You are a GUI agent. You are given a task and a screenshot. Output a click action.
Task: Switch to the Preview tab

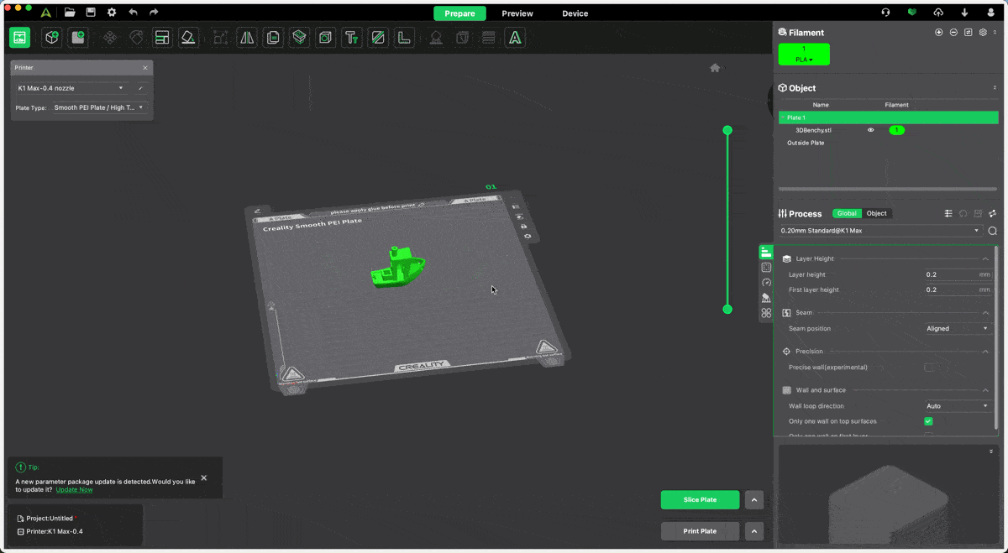[517, 13]
